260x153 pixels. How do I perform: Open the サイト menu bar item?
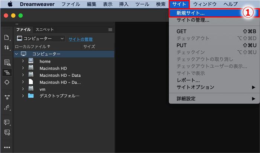click(x=179, y=4)
